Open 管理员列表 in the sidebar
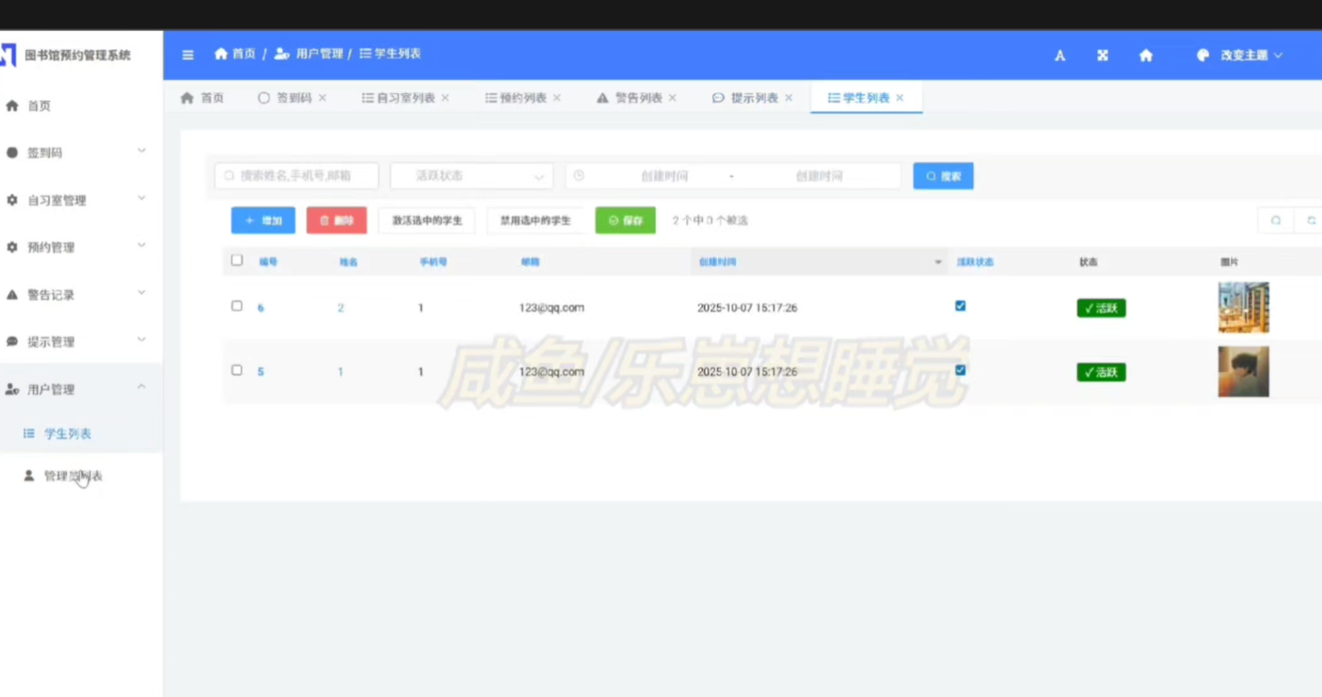 click(72, 476)
